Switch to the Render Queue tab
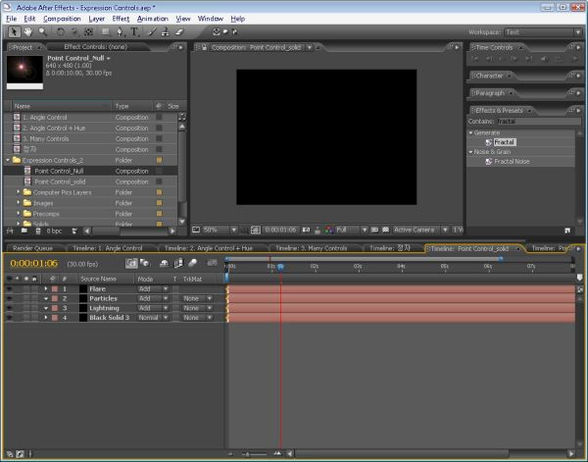 [x=32, y=248]
